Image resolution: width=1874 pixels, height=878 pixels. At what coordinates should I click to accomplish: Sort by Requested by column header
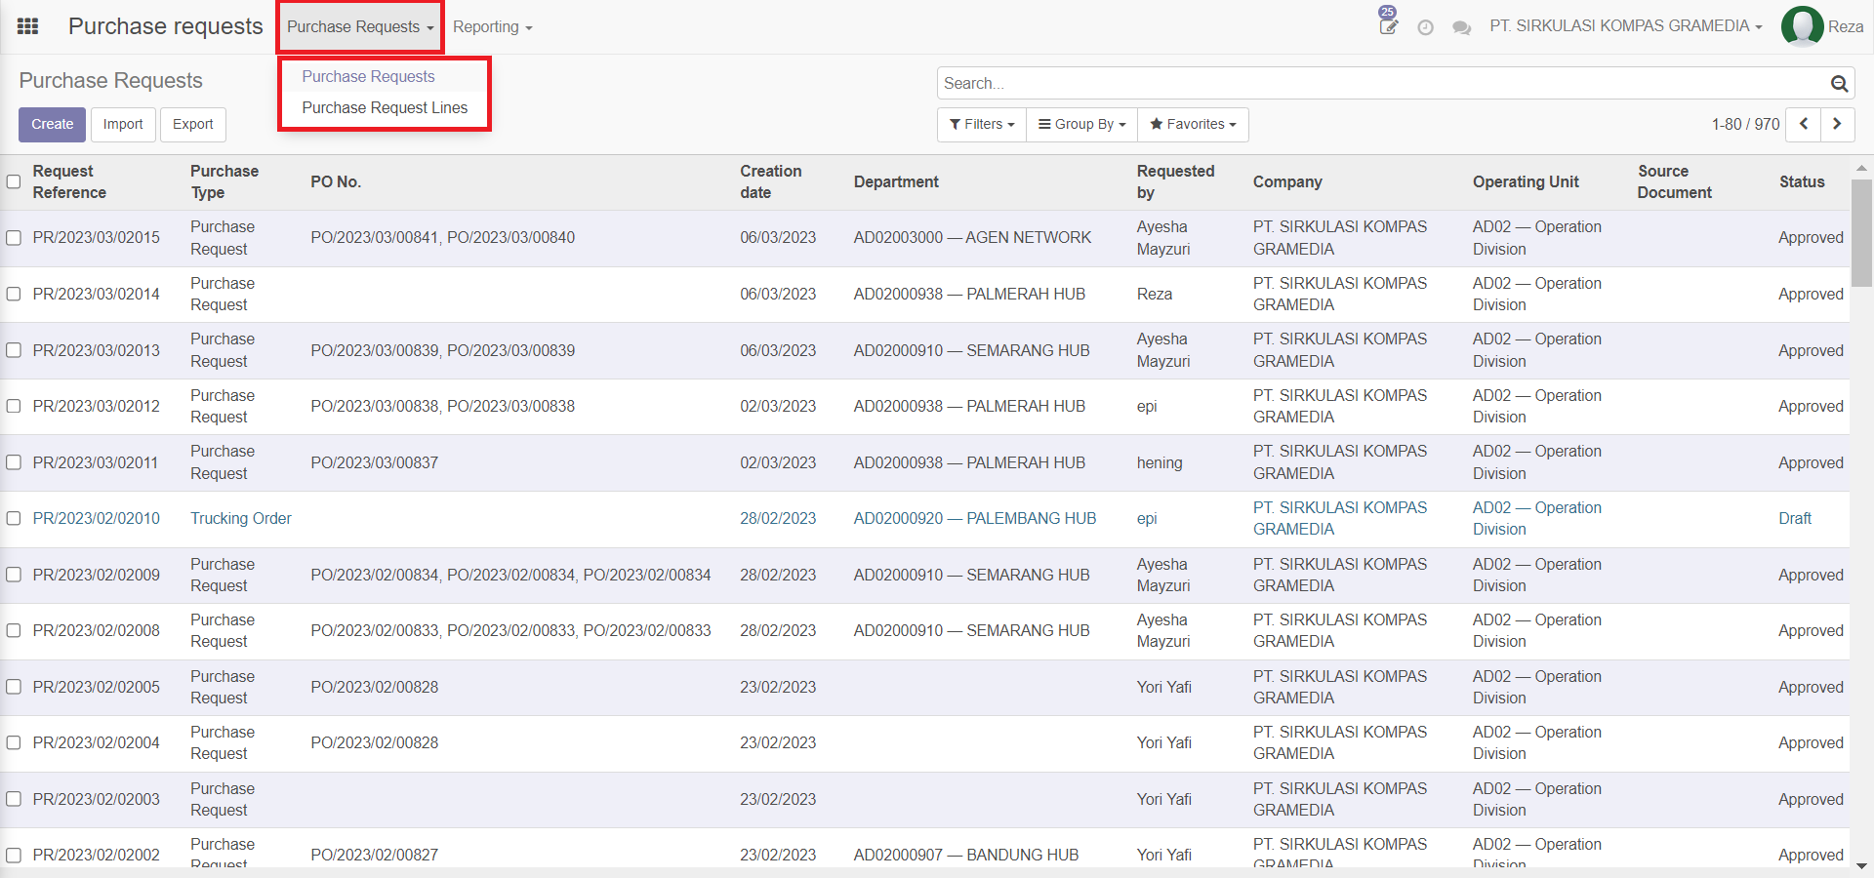click(1176, 181)
